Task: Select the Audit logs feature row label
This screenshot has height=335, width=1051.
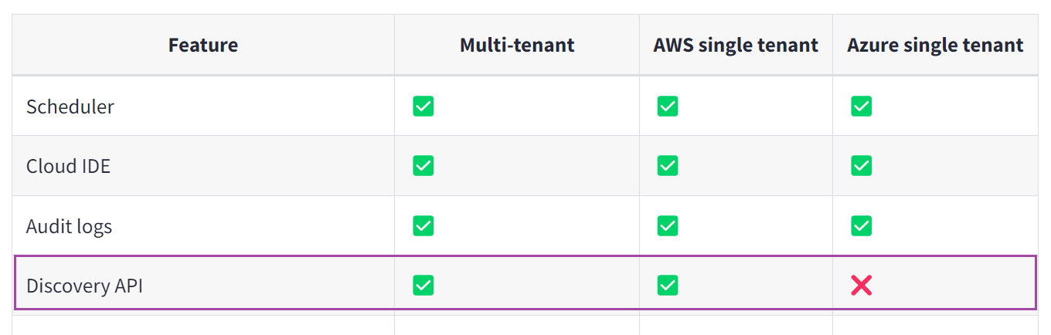Action: (x=69, y=226)
